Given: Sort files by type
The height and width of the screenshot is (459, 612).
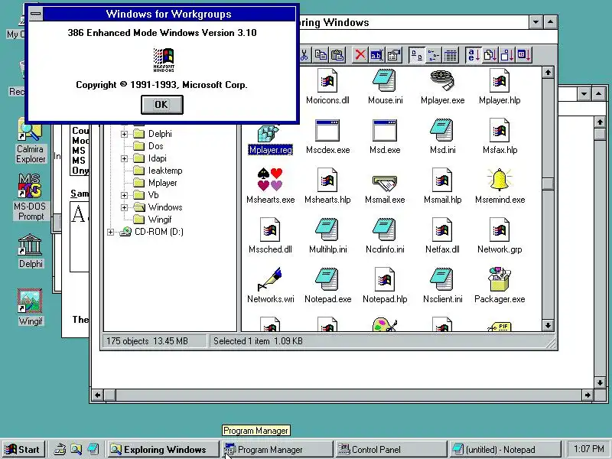Looking at the screenshot, I should tap(490, 55).
